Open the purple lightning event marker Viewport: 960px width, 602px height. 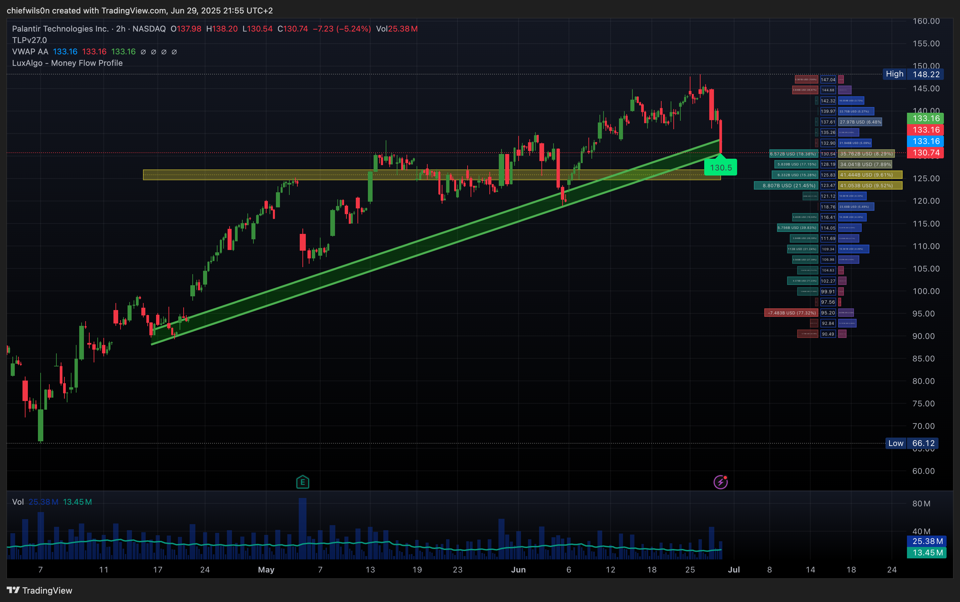click(720, 482)
